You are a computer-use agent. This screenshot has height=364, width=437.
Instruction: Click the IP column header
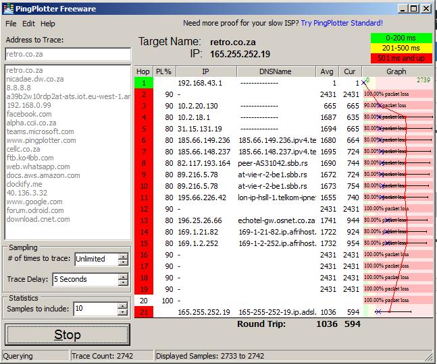pos(206,71)
